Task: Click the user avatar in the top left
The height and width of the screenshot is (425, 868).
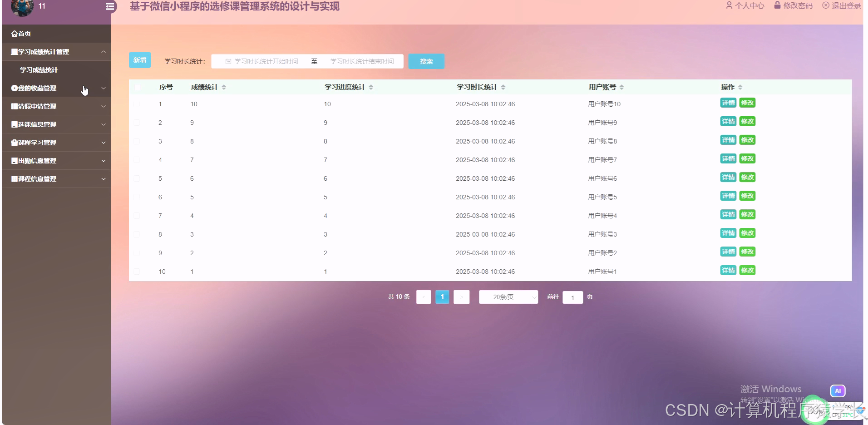Action: 23,7
